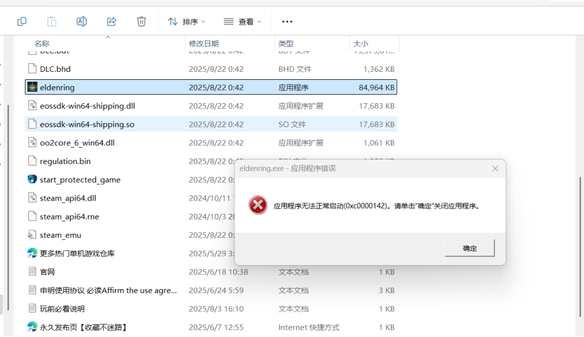The image size is (584, 337).
Task: Open the 官网 text document
Action: 47,272
